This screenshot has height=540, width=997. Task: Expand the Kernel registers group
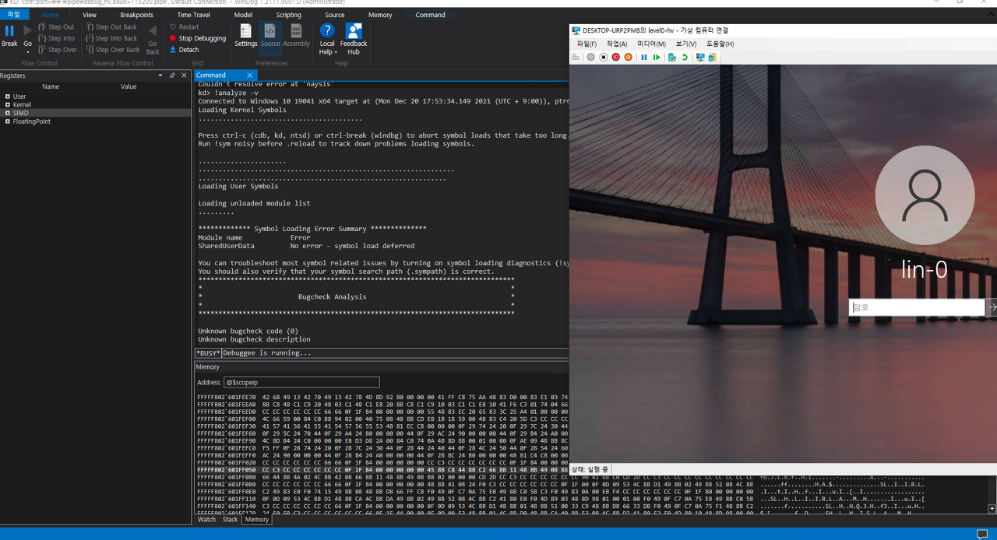click(x=6, y=104)
